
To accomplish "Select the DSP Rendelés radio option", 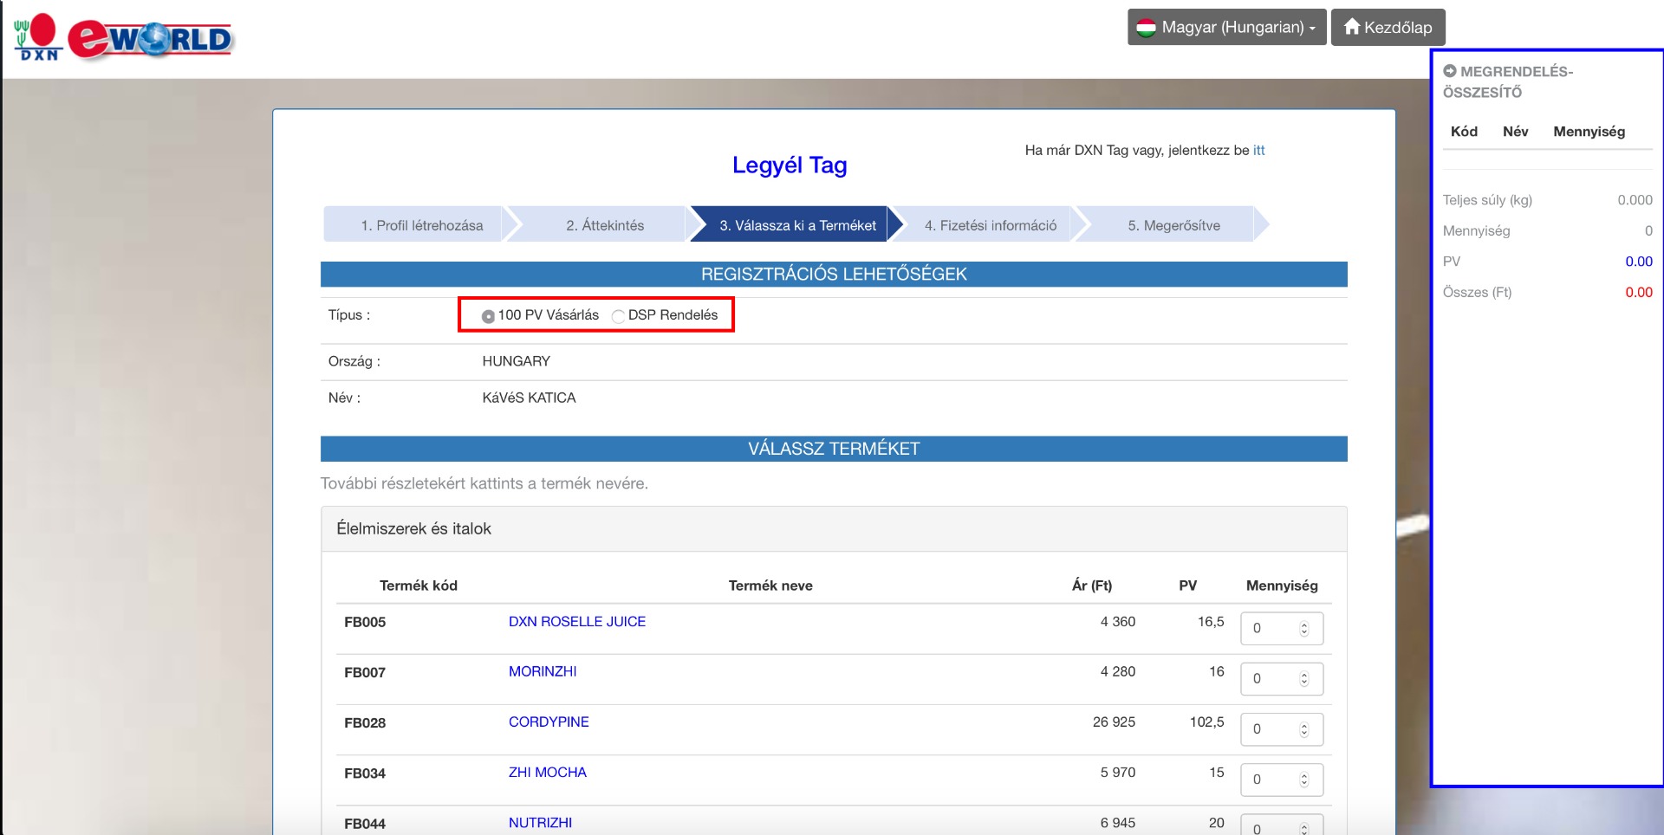I will (618, 316).
